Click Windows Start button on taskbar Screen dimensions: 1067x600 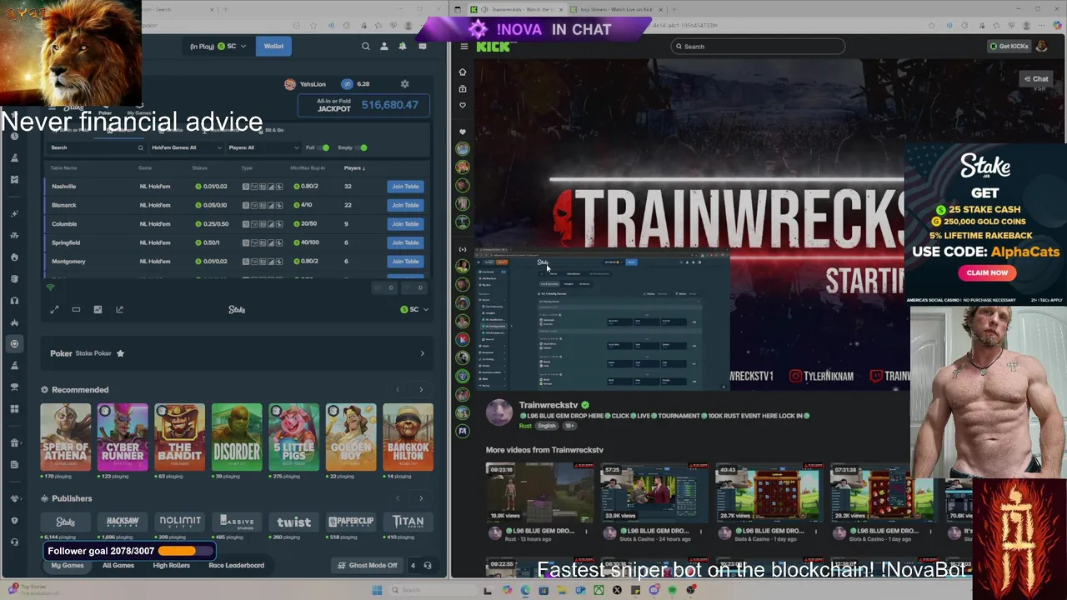click(x=377, y=591)
